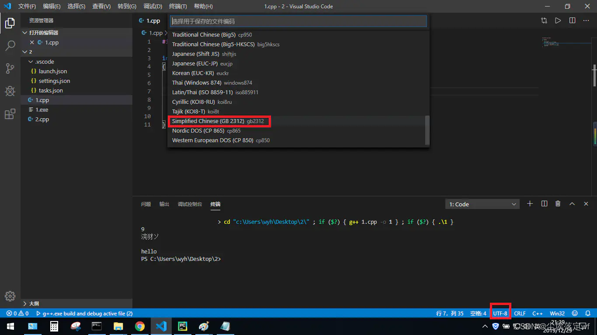Switch to the Debug Console tab

pos(190,204)
